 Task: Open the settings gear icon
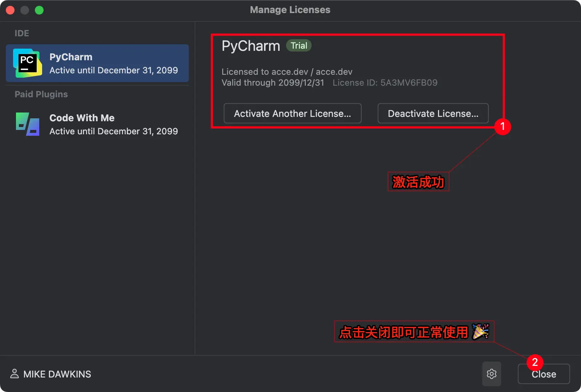(x=492, y=374)
